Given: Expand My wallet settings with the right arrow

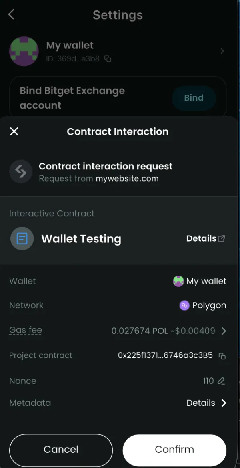Looking at the screenshot, I should coord(222,51).
